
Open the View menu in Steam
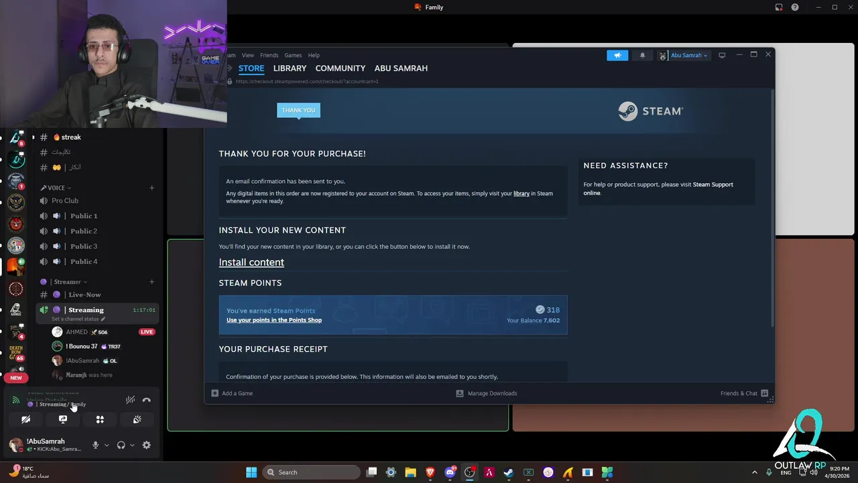[x=248, y=55]
